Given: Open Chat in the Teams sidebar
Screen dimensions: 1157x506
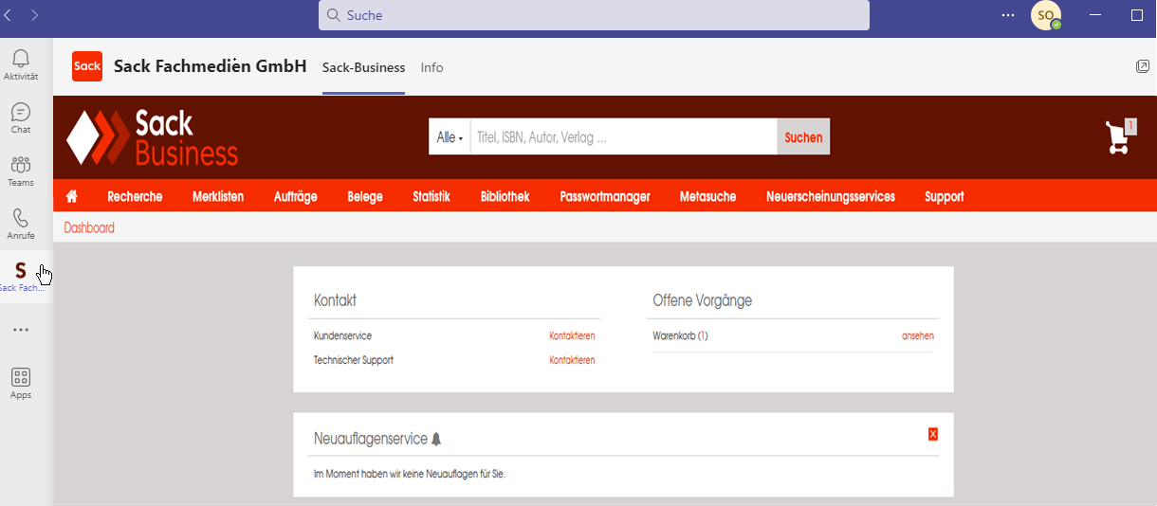Looking at the screenshot, I should [x=21, y=112].
